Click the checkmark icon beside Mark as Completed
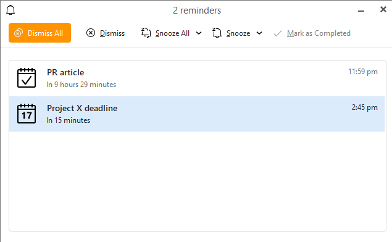392x242 pixels. click(278, 33)
